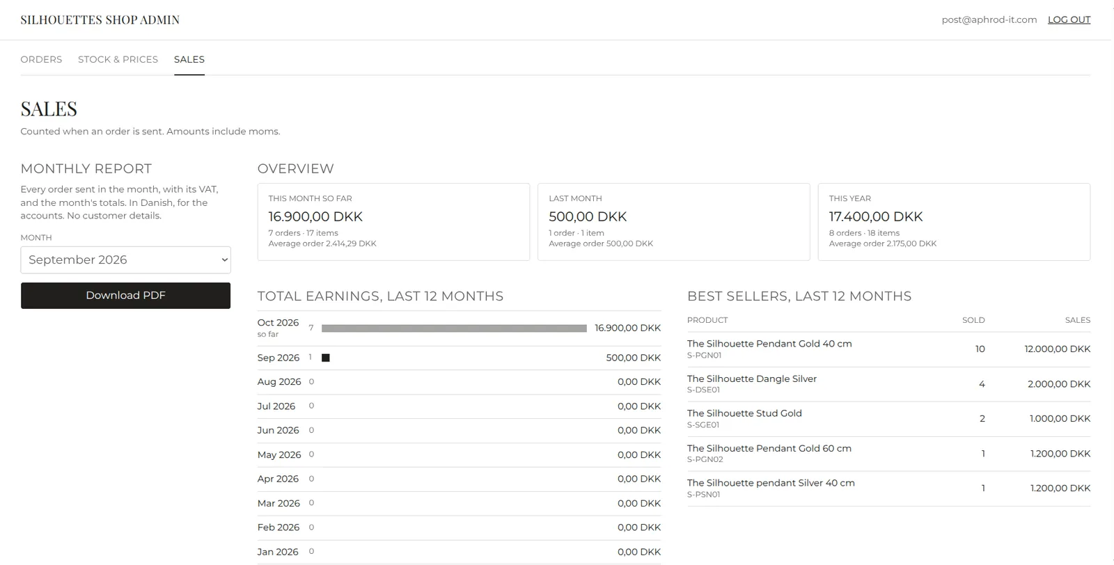This screenshot has height=565, width=1114.
Task: Click The Silhouette pendant Silver 40 cm product
Action: click(x=771, y=483)
